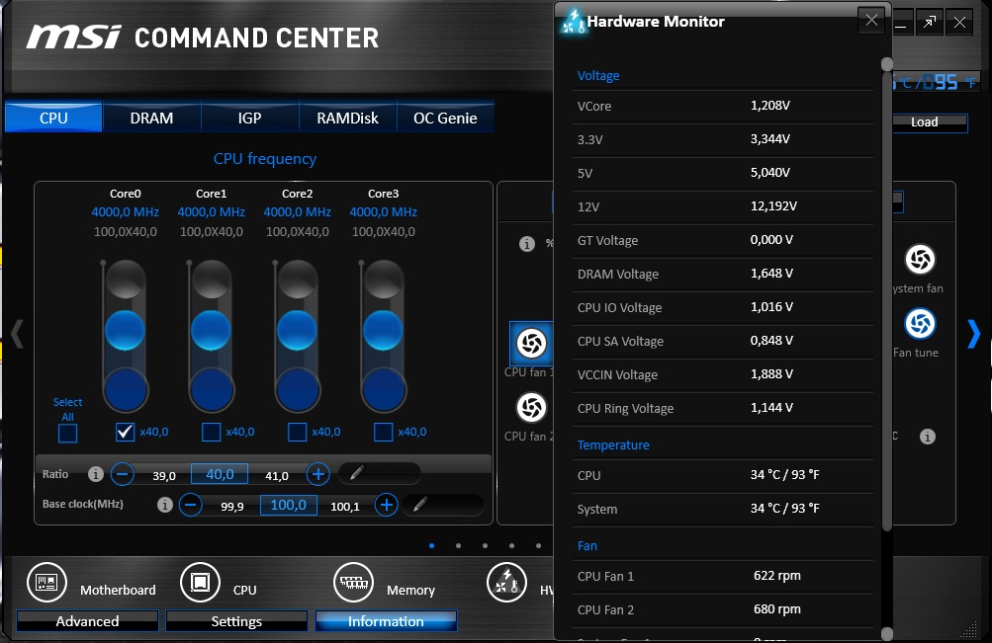
Task: Check the Core2 x40,0 checkbox
Action: [x=298, y=432]
